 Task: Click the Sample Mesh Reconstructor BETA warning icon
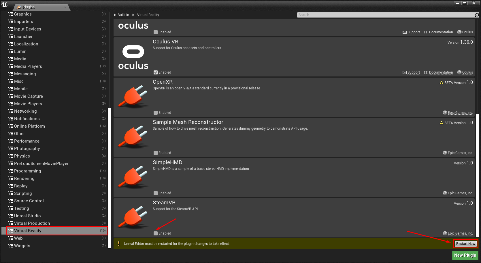[442, 123]
